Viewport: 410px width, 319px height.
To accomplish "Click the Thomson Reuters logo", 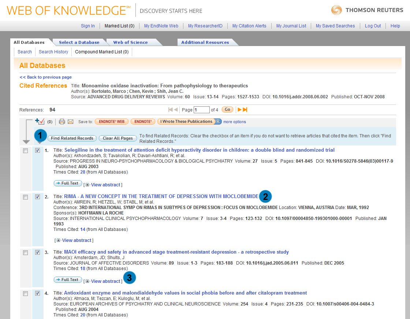I will tap(367, 10).
